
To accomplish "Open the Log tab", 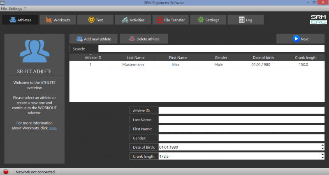I will click(246, 20).
